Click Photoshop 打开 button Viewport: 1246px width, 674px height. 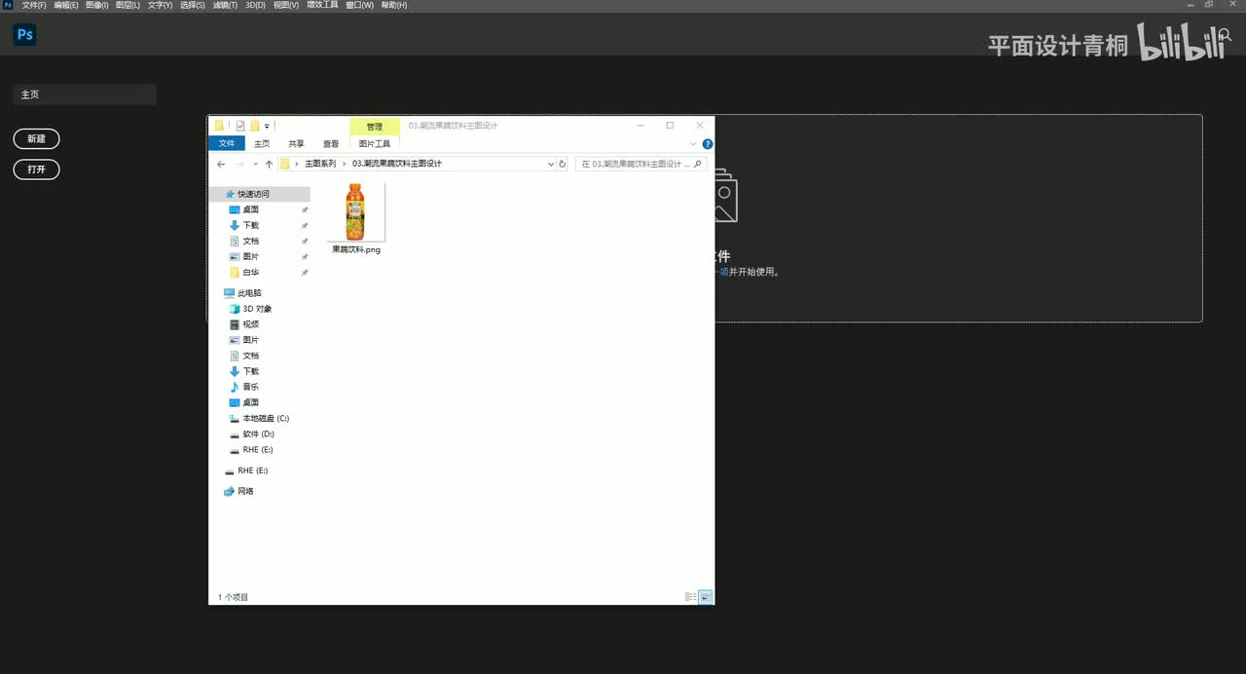click(36, 169)
